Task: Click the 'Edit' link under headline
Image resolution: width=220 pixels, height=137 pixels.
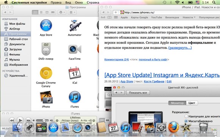Action: (169, 81)
